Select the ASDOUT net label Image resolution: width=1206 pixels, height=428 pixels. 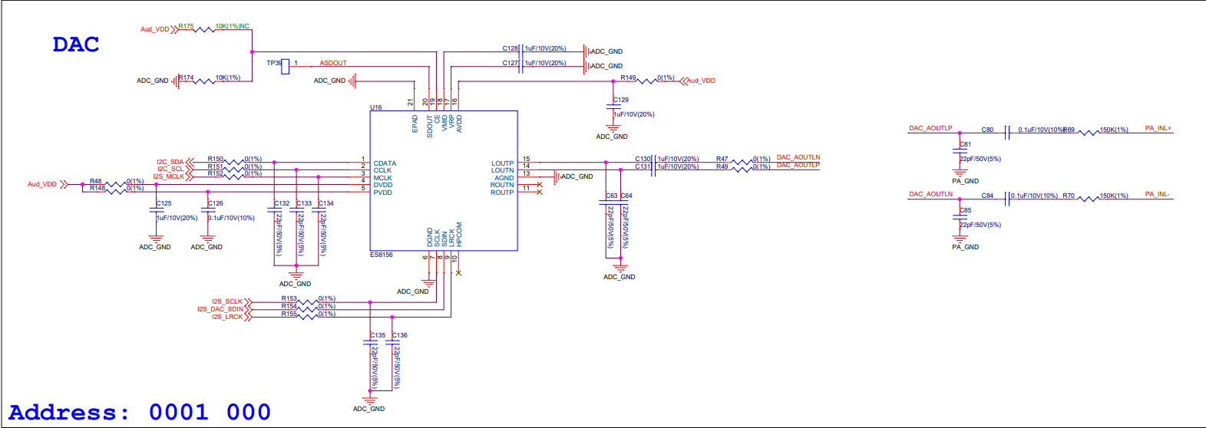[x=333, y=63]
